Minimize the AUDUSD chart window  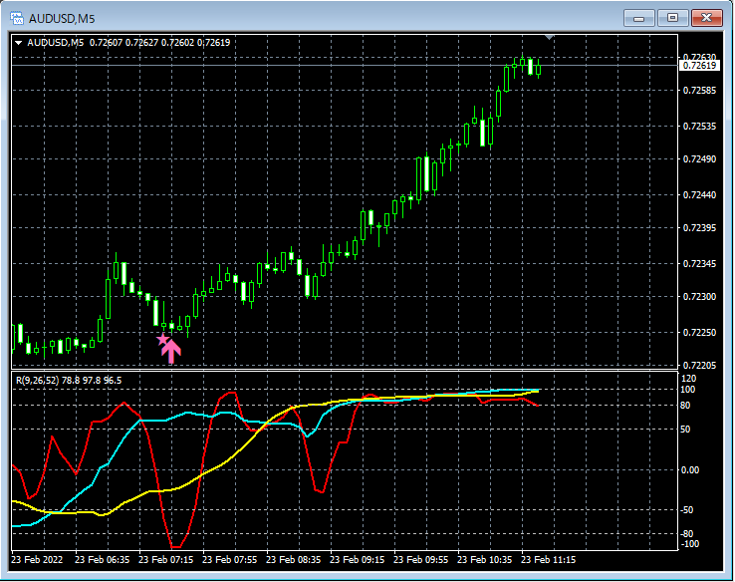[638, 18]
